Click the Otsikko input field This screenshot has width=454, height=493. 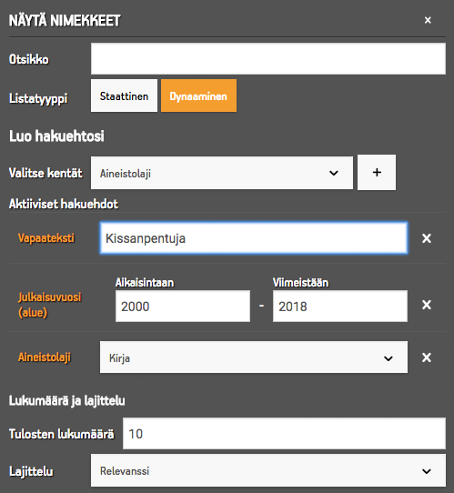click(268, 59)
